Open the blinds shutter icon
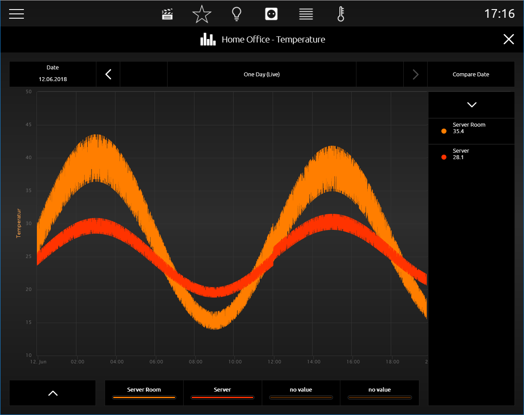The height and width of the screenshot is (415, 524). (x=306, y=14)
